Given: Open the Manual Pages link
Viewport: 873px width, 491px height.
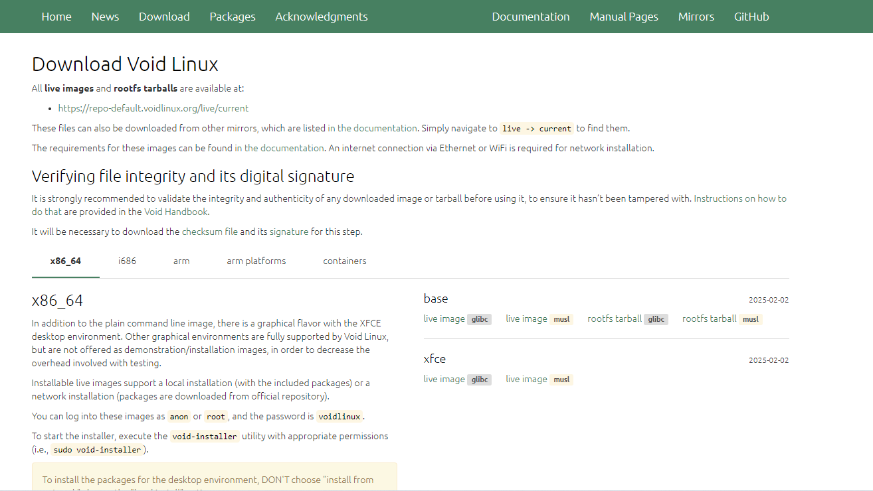Looking at the screenshot, I should click(x=624, y=17).
